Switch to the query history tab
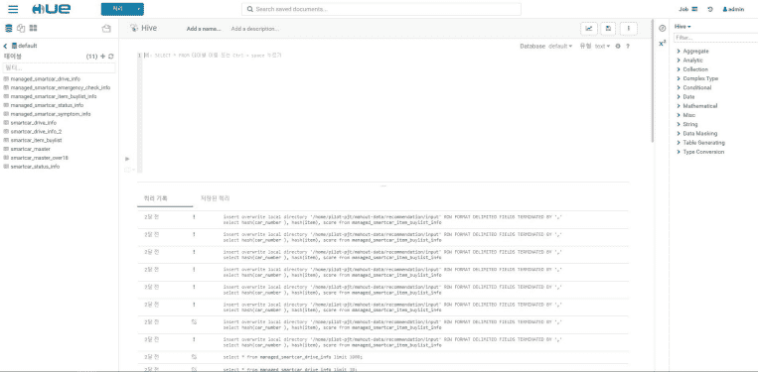 pyautogui.click(x=156, y=198)
